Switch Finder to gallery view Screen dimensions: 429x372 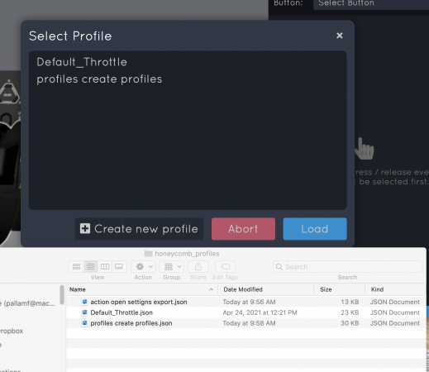point(119,266)
